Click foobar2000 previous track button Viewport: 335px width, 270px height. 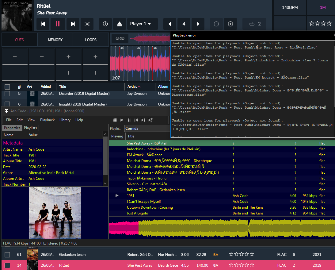click(x=136, y=120)
